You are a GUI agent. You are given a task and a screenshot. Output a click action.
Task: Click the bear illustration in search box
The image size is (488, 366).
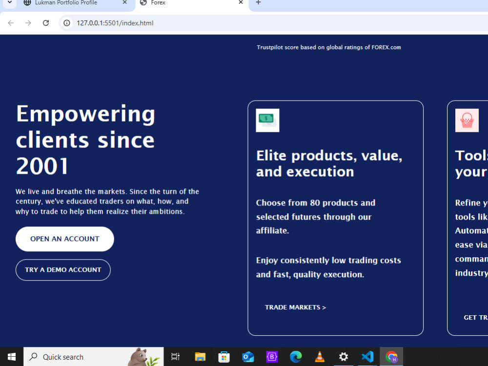coord(144,357)
